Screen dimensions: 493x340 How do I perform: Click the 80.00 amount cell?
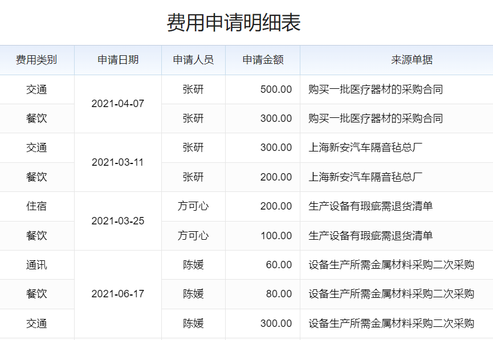(279, 294)
